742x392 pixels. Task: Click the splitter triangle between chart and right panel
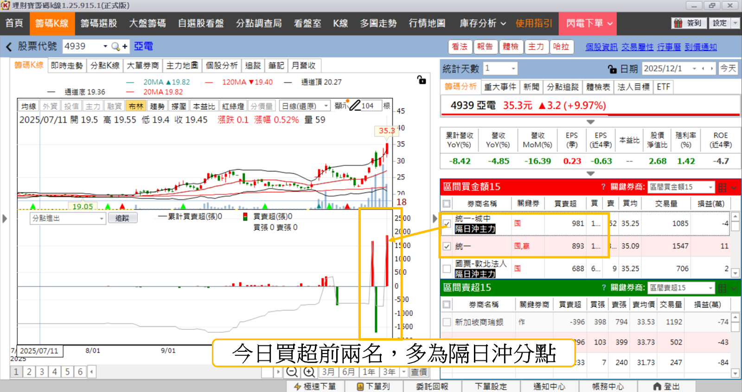pyautogui.click(x=435, y=218)
